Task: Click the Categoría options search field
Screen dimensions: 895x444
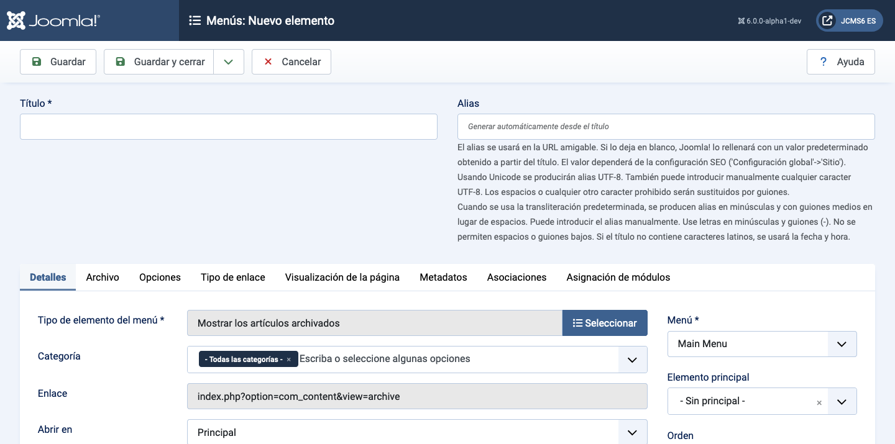Action: (x=457, y=359)
